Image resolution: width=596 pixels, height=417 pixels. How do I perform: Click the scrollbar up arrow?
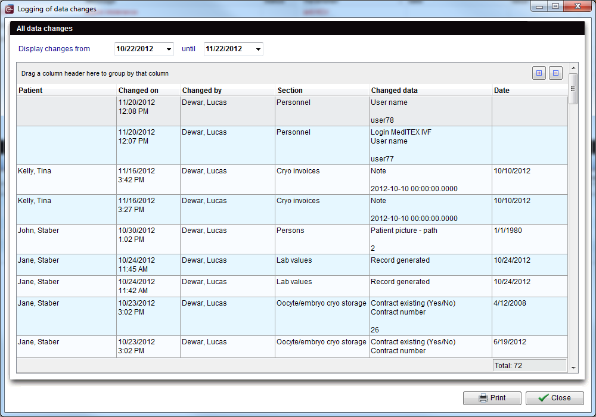[573, 68]
